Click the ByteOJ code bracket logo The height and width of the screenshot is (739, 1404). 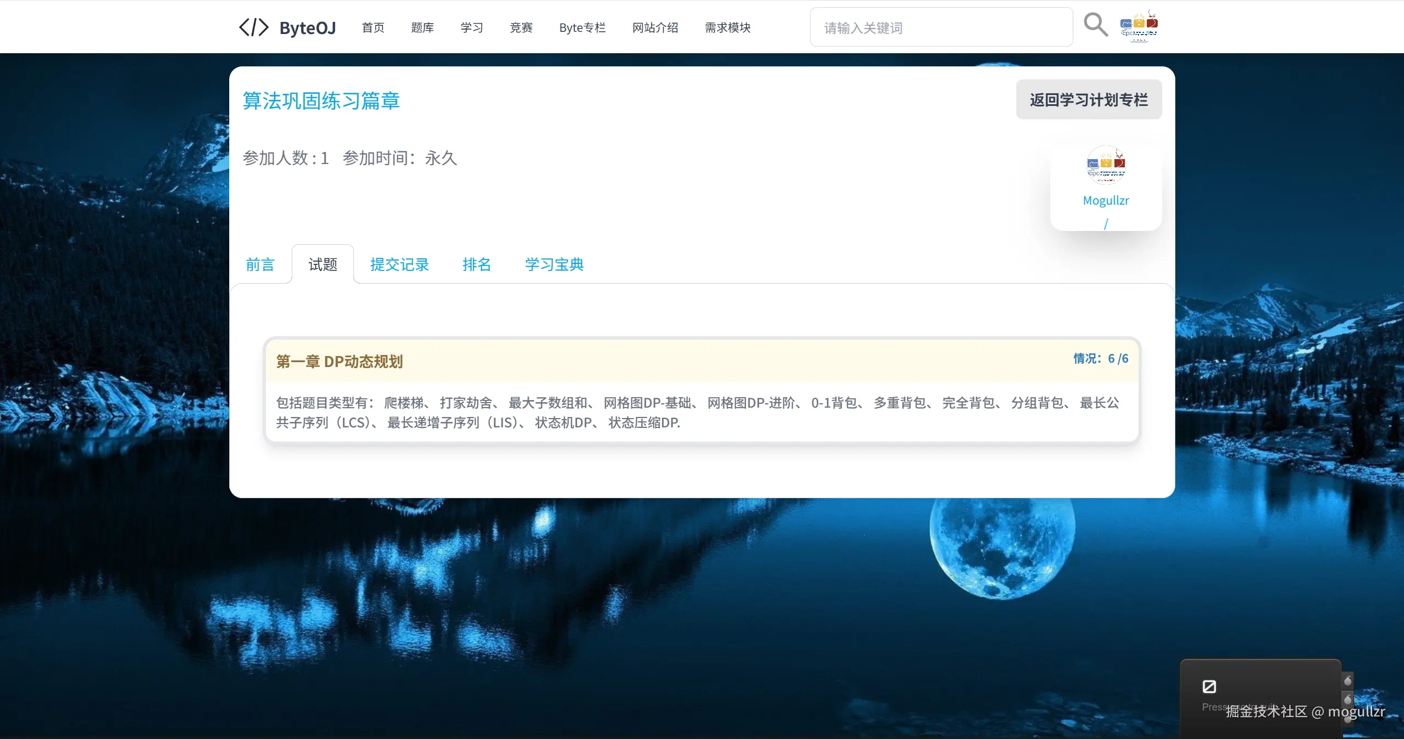(254, 27)
